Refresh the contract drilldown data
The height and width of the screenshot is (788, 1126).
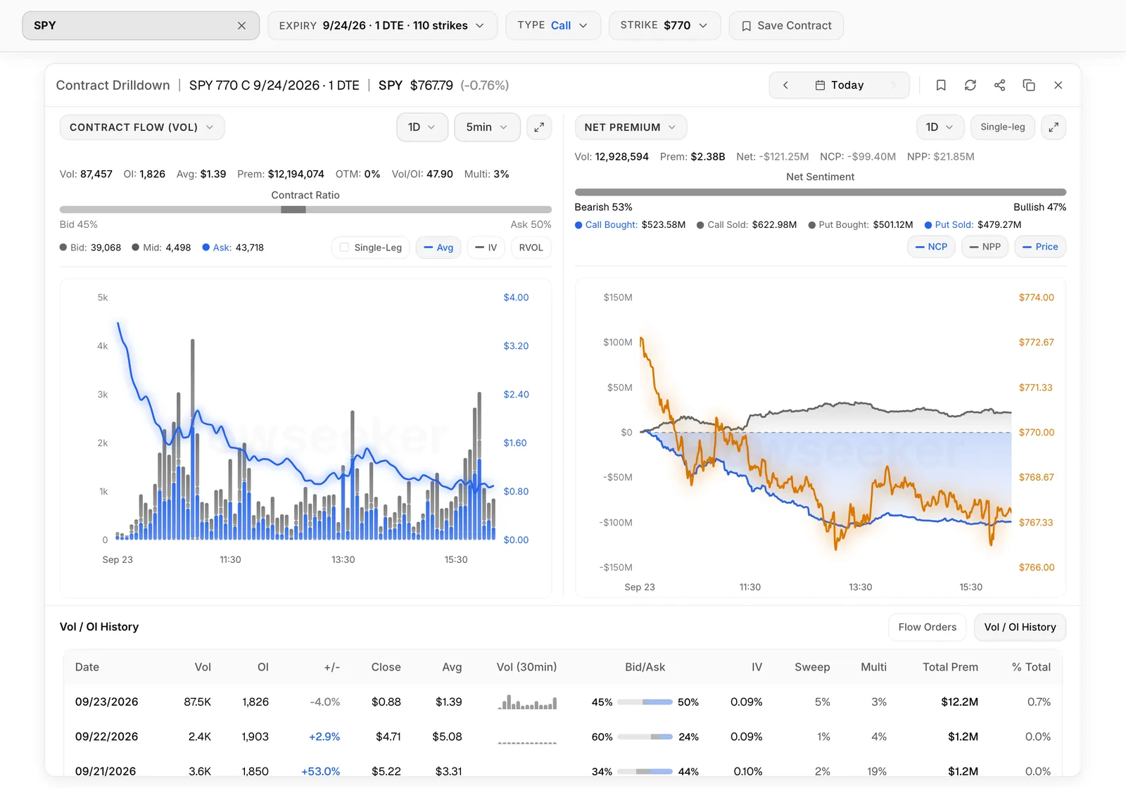970,85
